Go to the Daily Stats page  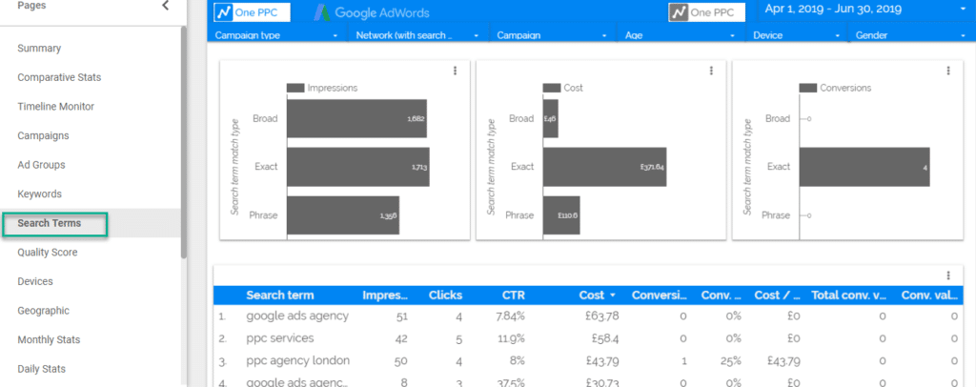[x=41, y=369]
